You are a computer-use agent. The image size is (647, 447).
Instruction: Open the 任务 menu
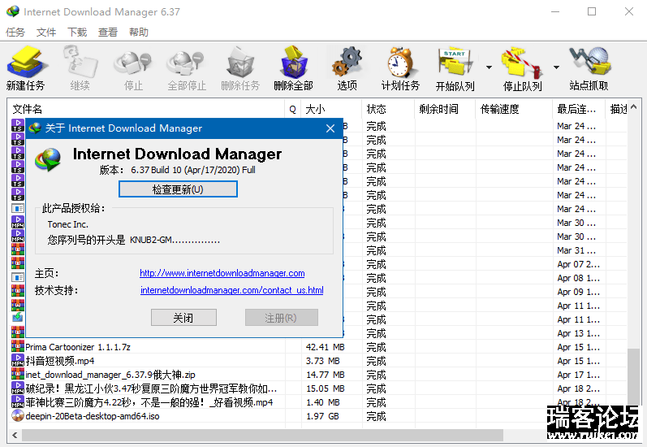[x=15, y=33]
